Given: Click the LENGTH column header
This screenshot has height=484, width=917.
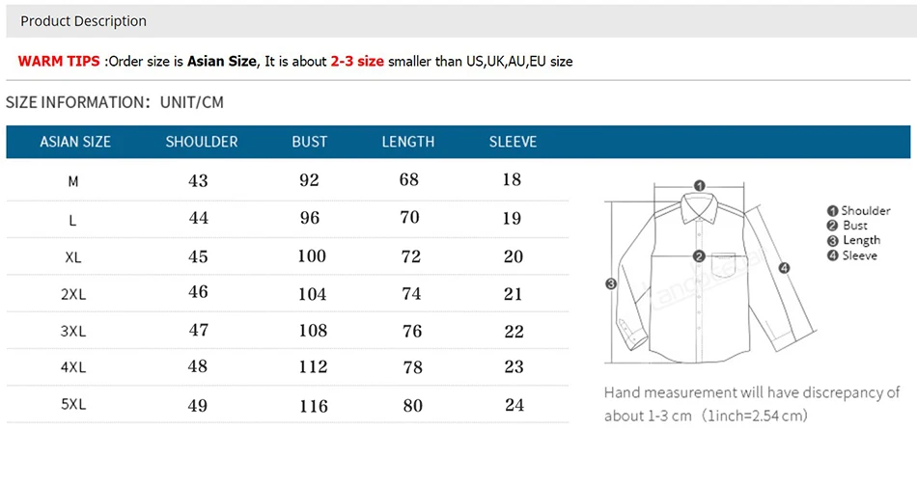Looking at the screenshot, I should (408, 142).
